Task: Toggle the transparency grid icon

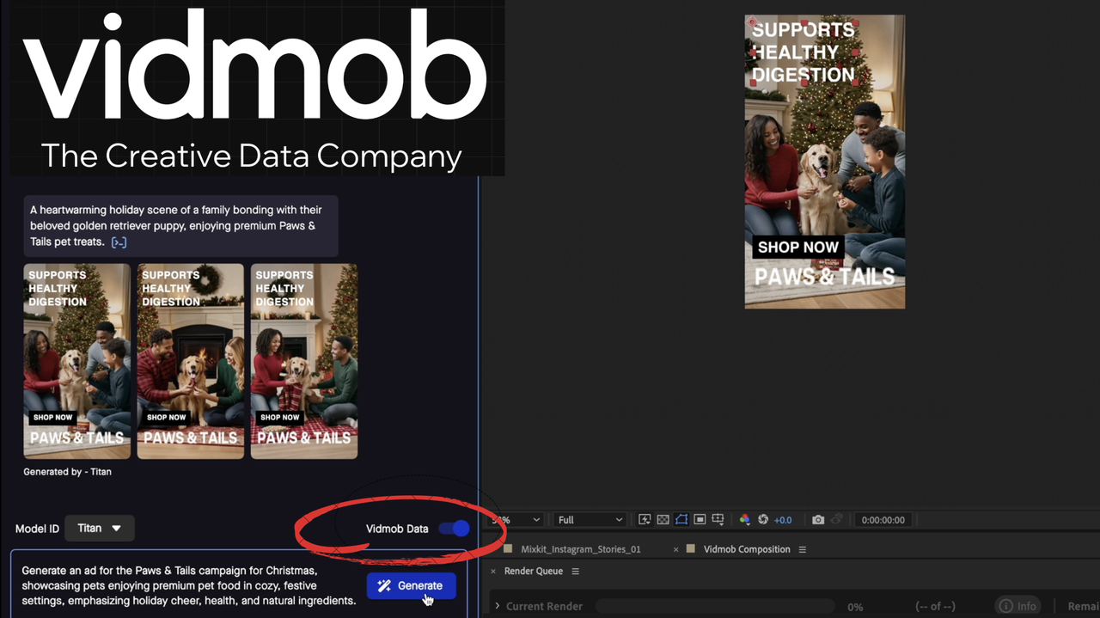Action: pyautogui.click(x=663, y=519)
